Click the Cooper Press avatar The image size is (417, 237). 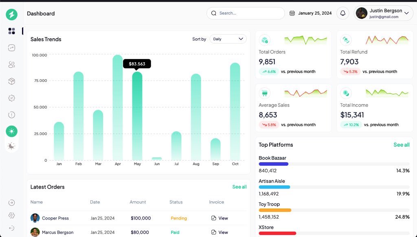35,218
